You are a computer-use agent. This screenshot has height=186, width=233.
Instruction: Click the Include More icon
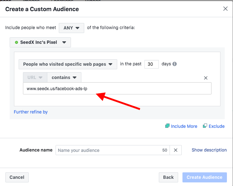tap(167, 126)
